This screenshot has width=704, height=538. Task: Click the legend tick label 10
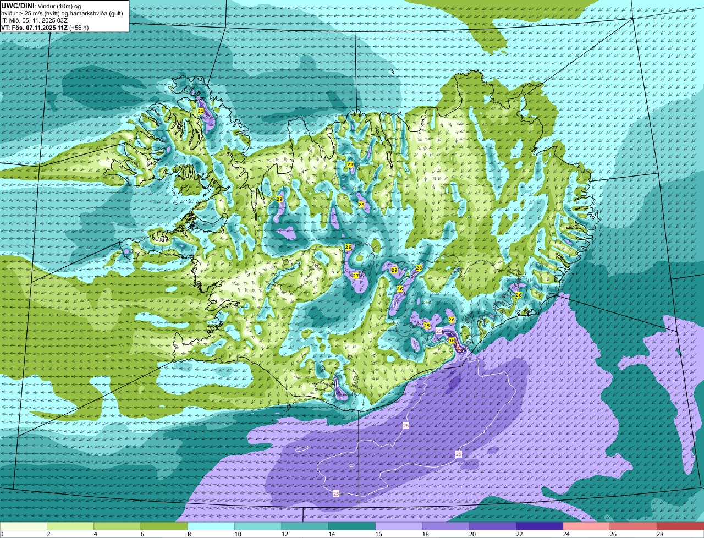[238, 534]
